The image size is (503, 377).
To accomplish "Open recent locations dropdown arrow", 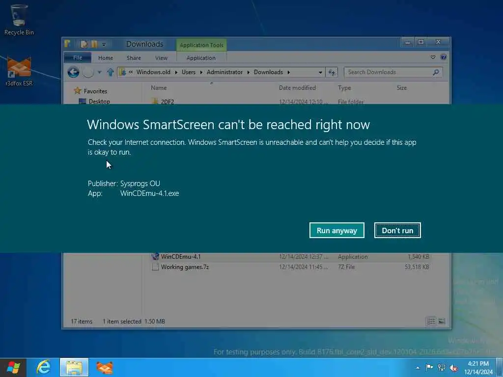I will (x=100, y=73).
